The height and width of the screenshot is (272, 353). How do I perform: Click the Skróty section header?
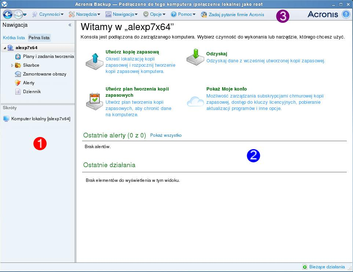pos(10,108)
